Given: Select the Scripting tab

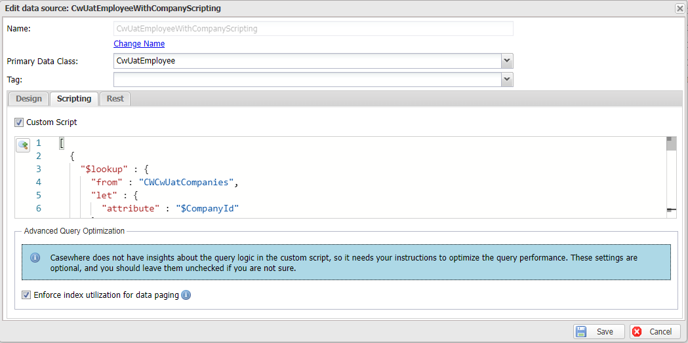Looking at the screenshot, I should click(74, 99).
